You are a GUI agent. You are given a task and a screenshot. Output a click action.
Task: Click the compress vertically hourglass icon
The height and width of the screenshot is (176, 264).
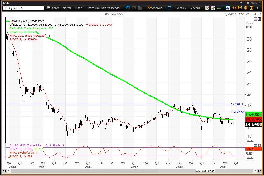(x=252, y=8)
